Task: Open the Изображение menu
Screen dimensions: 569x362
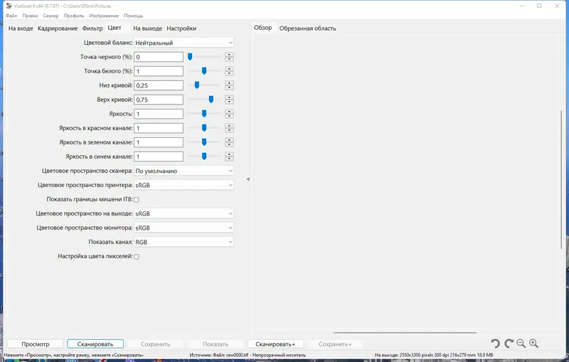Action: (104, 16)
